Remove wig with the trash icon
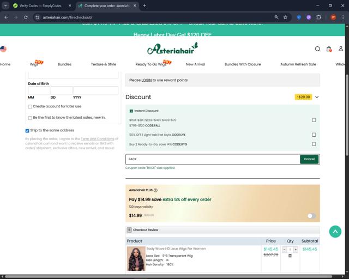 [x=290, y=256]
